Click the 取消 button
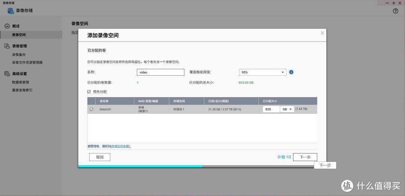Screen dimensions: 405x196 [x=100, y=157]
